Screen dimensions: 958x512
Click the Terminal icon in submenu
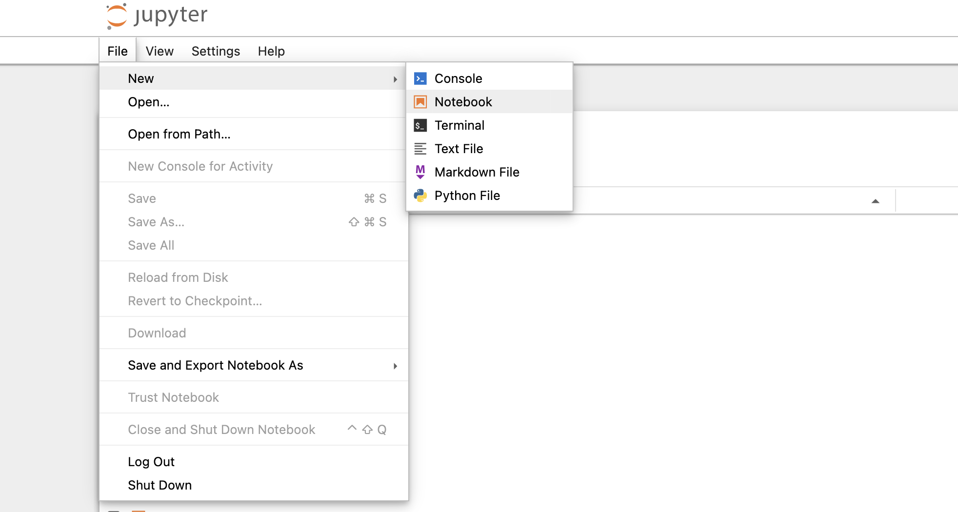pos(420,125)
